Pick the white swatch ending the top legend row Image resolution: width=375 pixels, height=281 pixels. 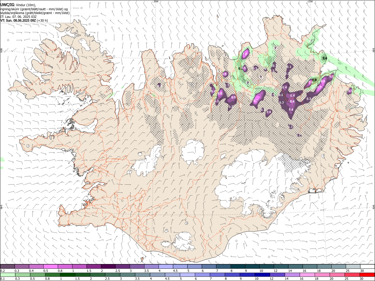click(367, 267)
